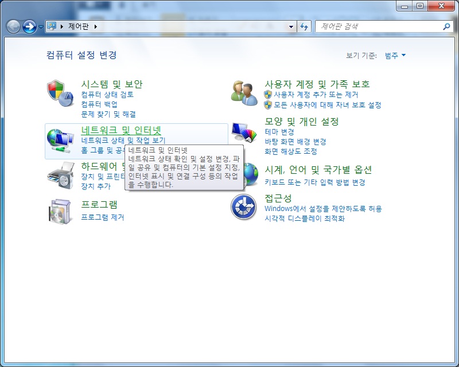Open 장치 추가 link
The height and width of the screenshot is (367, 459).
pyautogui.click(x=96, y=186)
